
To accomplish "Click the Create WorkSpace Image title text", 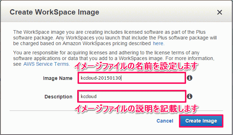I will pyautogui.click(x=54, y=12).
